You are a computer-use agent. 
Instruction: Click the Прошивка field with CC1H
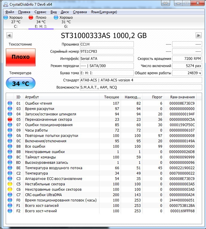tap(107, 44)
